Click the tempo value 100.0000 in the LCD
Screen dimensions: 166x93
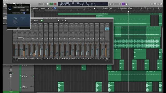(x=80, y=3)
